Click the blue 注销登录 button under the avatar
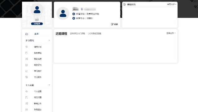Screen dimensions: 198x112 (x=37, y=24)
